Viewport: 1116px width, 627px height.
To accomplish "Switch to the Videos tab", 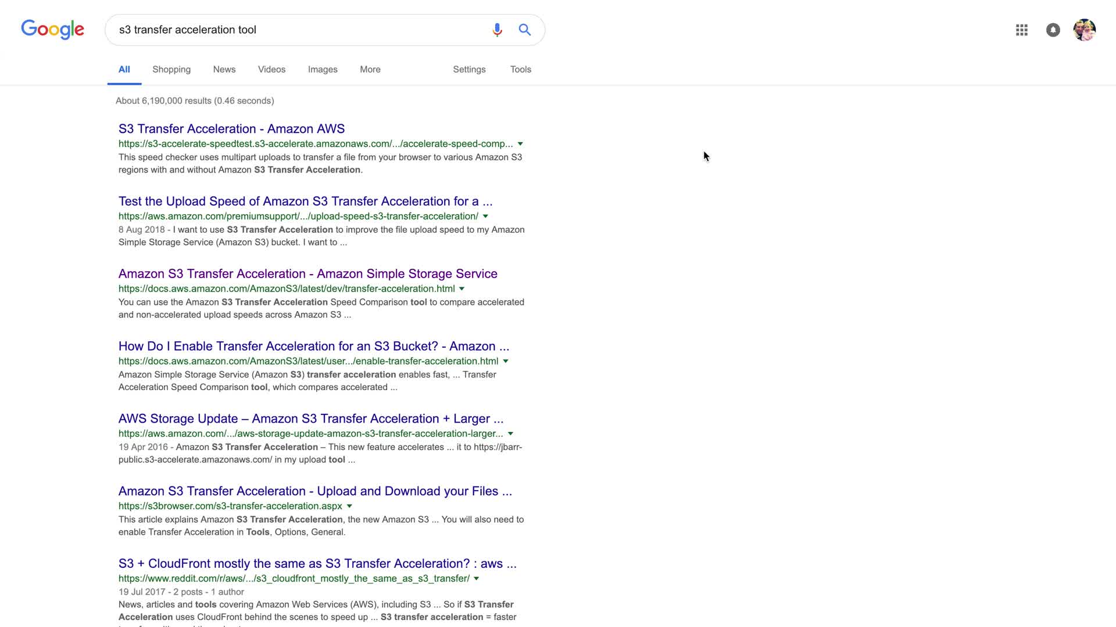I will point(271,69).
